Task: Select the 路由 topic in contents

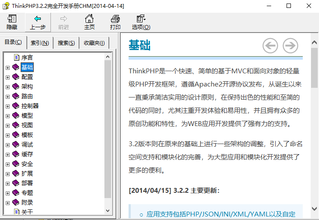Action: (27, 96)
